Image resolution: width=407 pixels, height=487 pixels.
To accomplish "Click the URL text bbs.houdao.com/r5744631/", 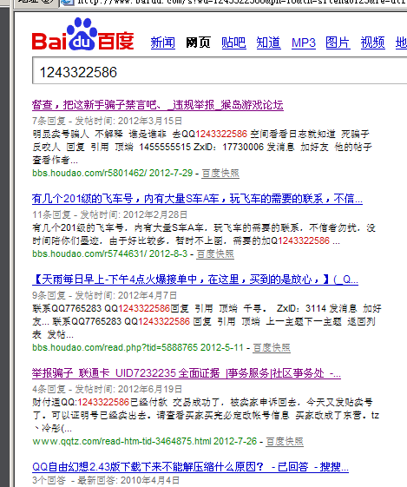I will 89,253.
